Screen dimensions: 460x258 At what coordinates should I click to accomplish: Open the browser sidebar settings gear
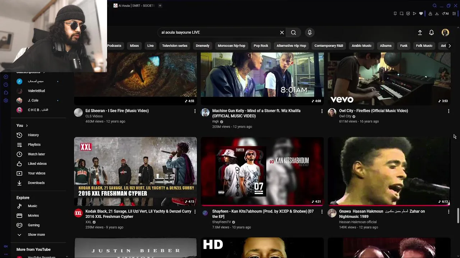(x=6, y=100)
